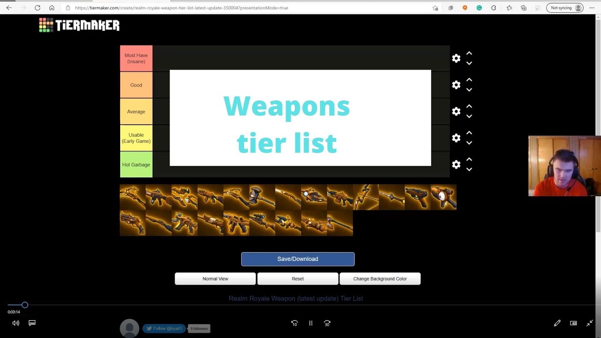Click the Average tier label
Viewport: 601px width, 338px height.
[136, 111]
